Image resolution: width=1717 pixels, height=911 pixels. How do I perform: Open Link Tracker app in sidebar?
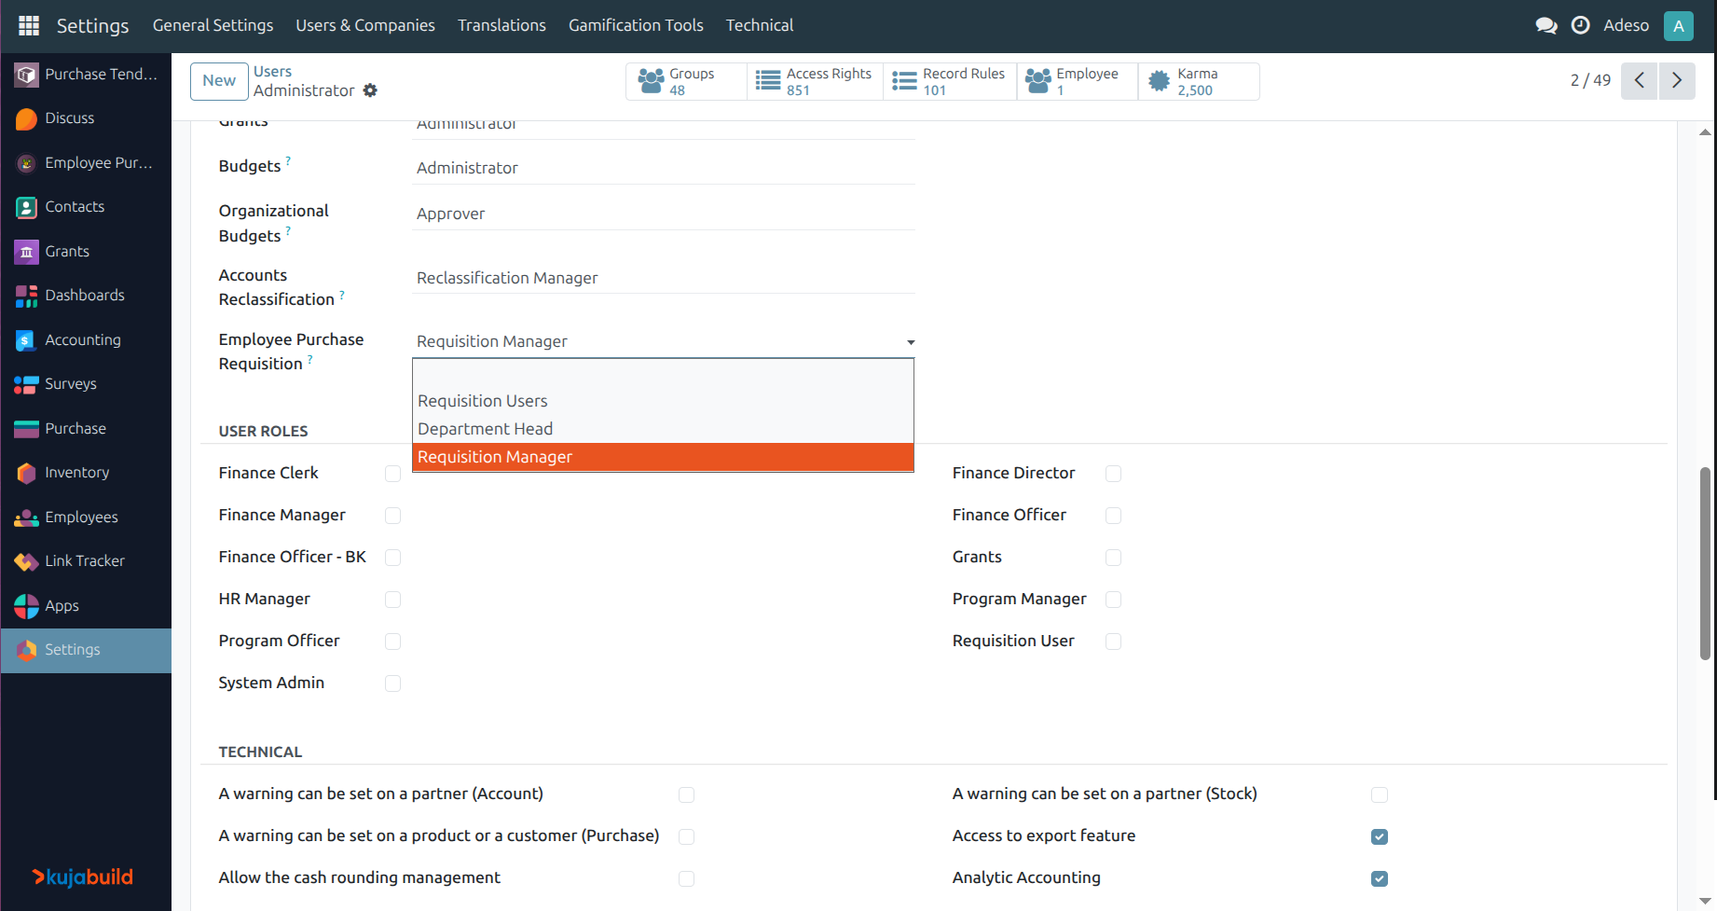click(86, 561)
